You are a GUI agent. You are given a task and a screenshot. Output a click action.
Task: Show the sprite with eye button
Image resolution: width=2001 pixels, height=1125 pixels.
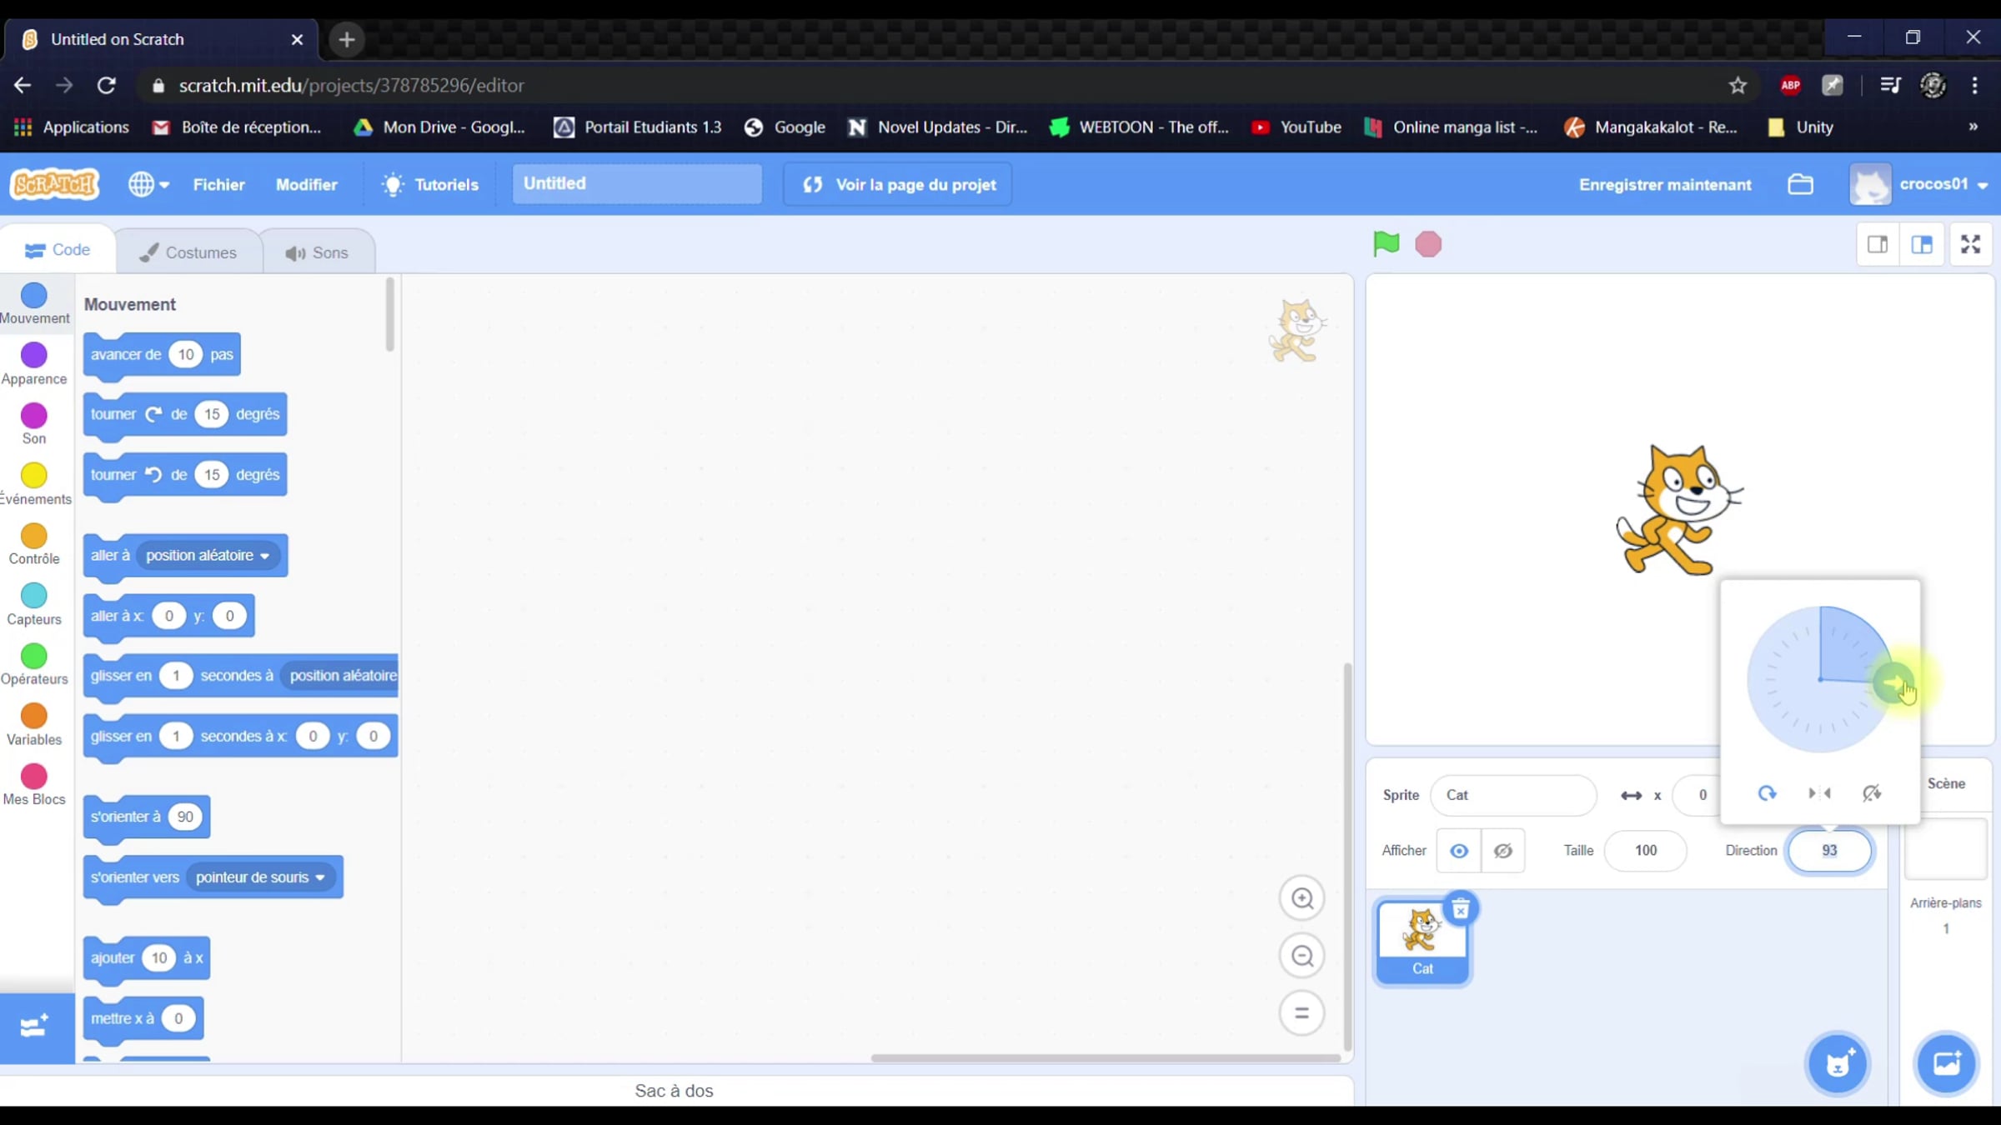pos(1459,851)
